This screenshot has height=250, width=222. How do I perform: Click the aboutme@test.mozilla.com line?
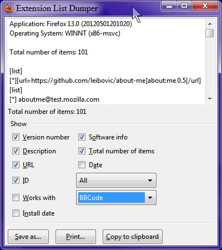[x=54, y=99]
